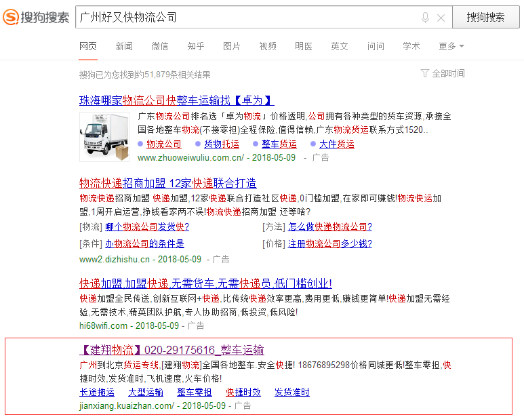Open result 【建翔物流】020-29175616_整车运输
This screenshot has width=524, height=419.
(x=172, y=350)
